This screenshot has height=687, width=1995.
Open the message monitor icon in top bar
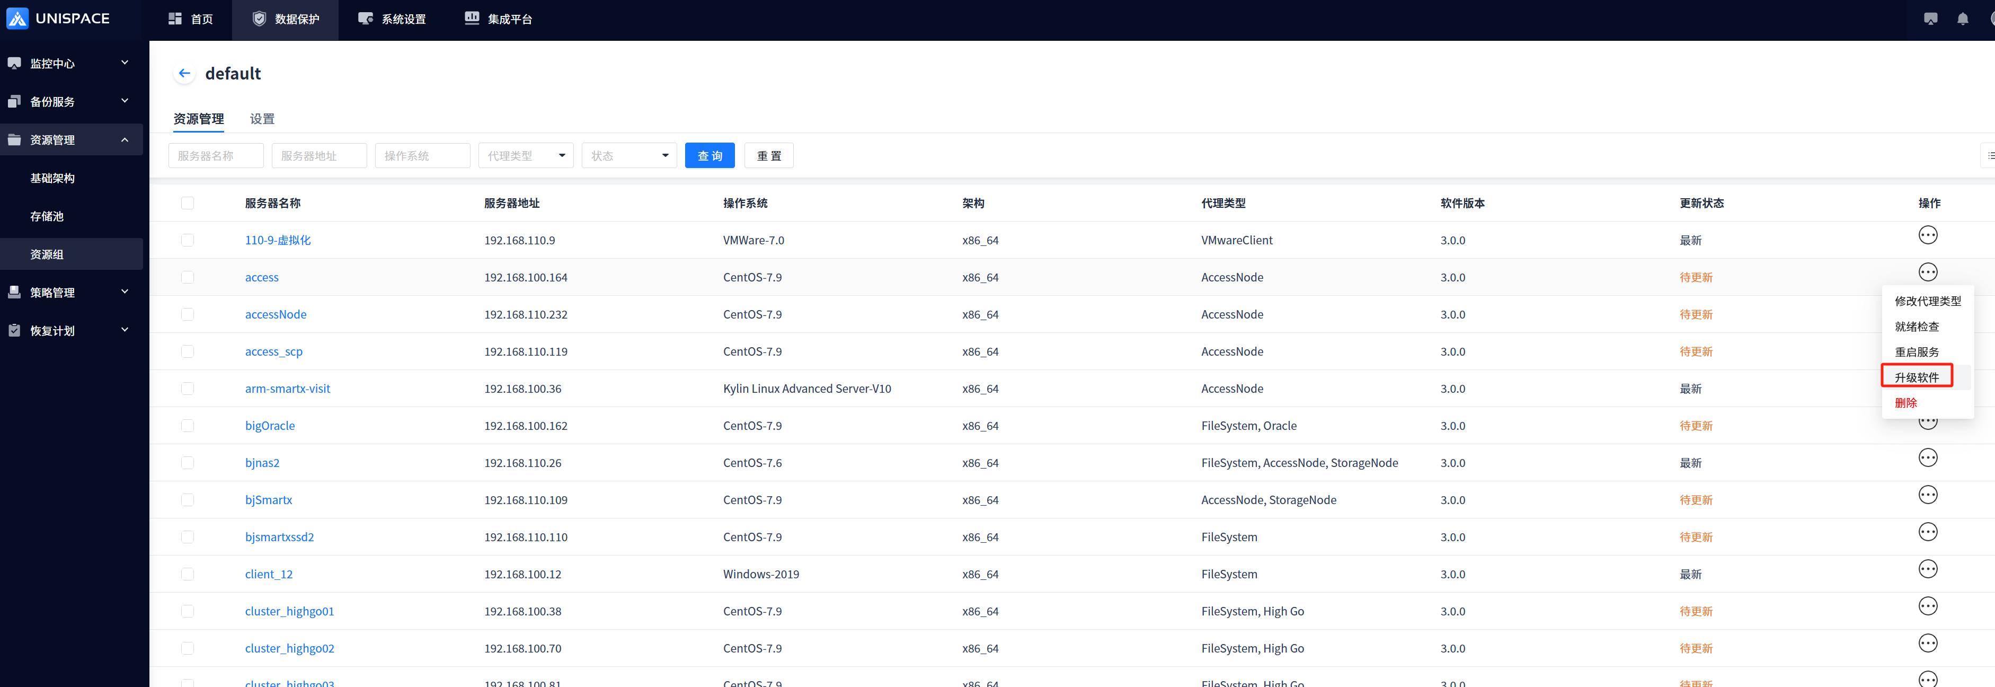1930,19
